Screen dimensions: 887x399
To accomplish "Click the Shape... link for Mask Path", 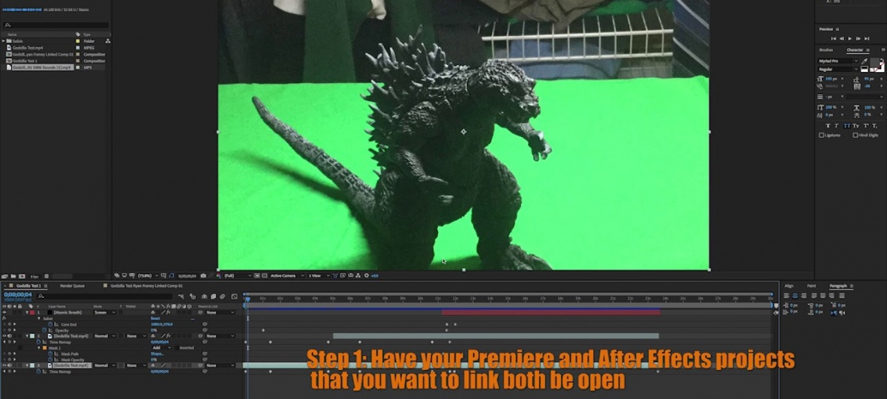I will [156, 354].
